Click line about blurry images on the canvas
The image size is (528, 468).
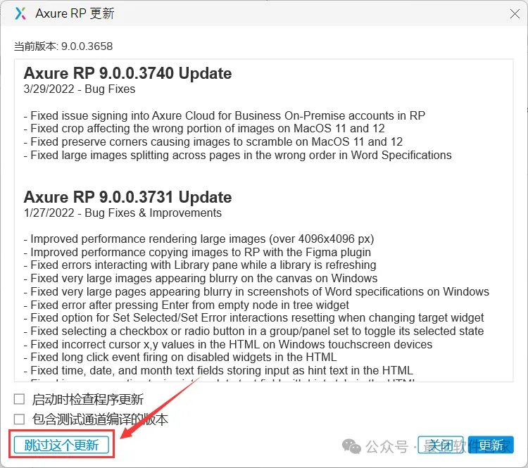(201, 279)
